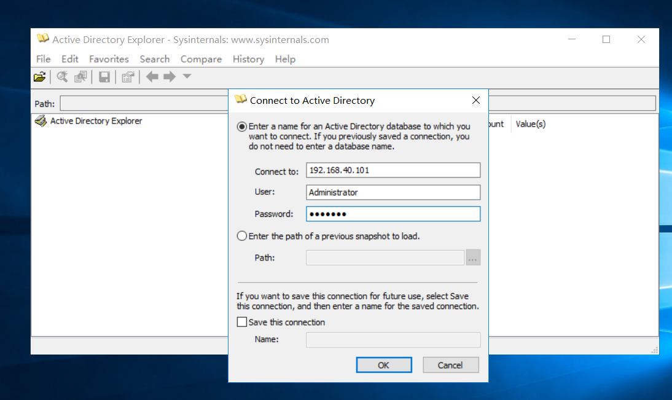Image resolution: width=672 pixels, height=400 pixels.
Task: Open the Search menu
Action: 155,59
